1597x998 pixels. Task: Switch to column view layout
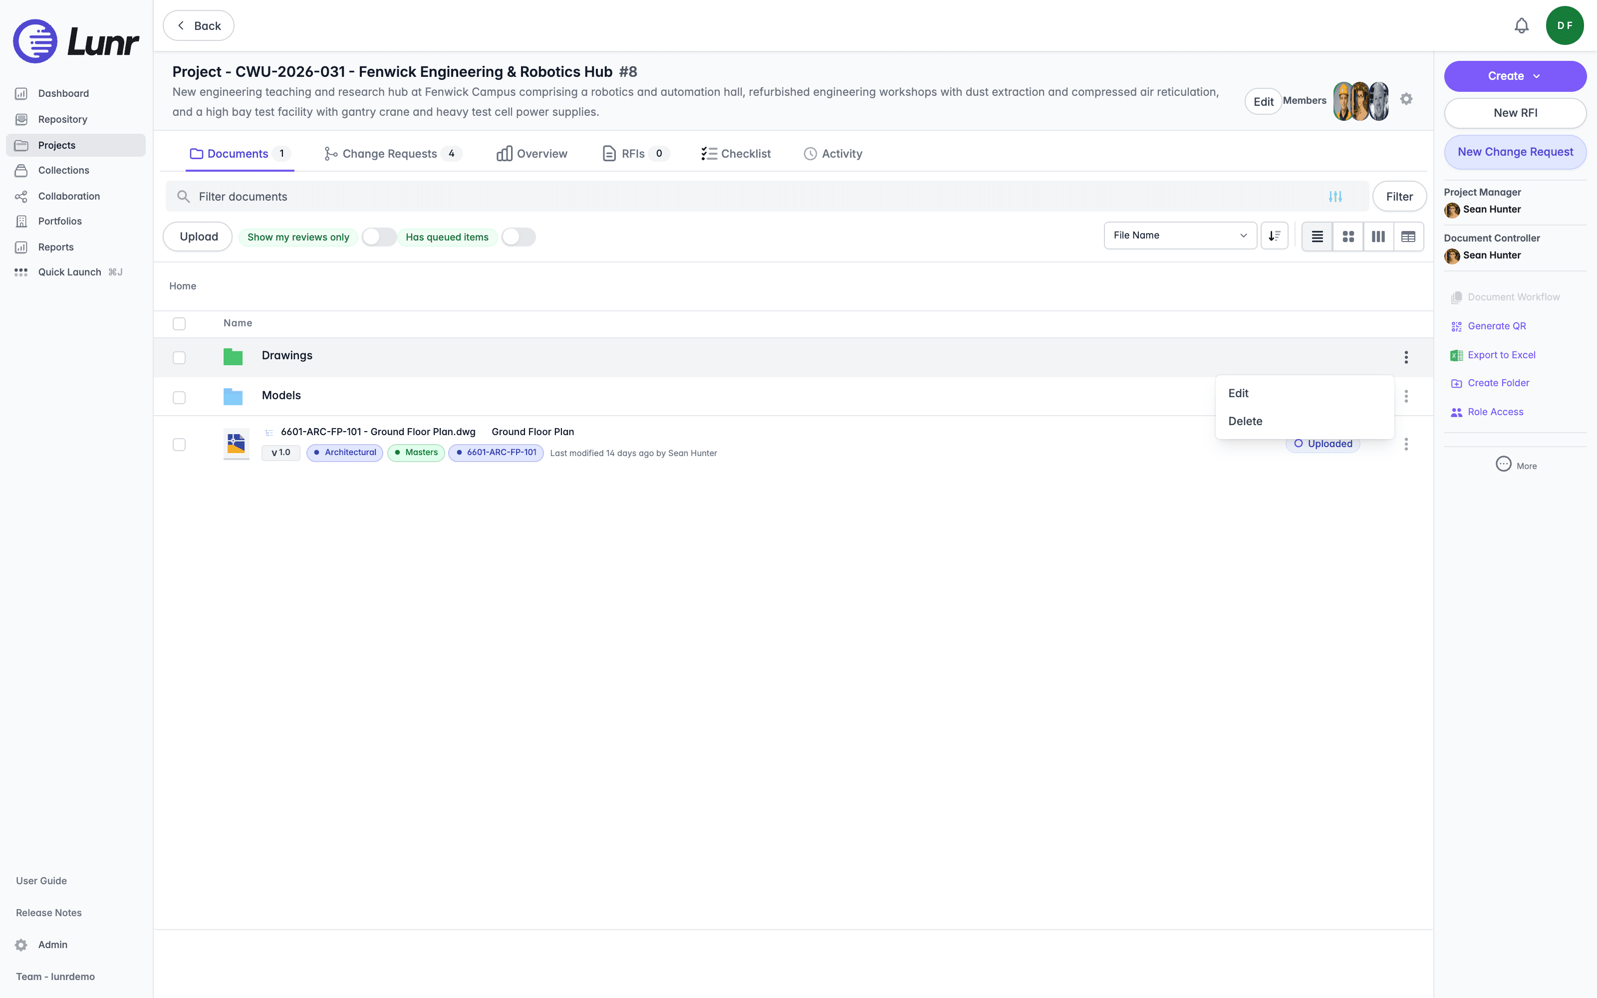[1378, 237]
